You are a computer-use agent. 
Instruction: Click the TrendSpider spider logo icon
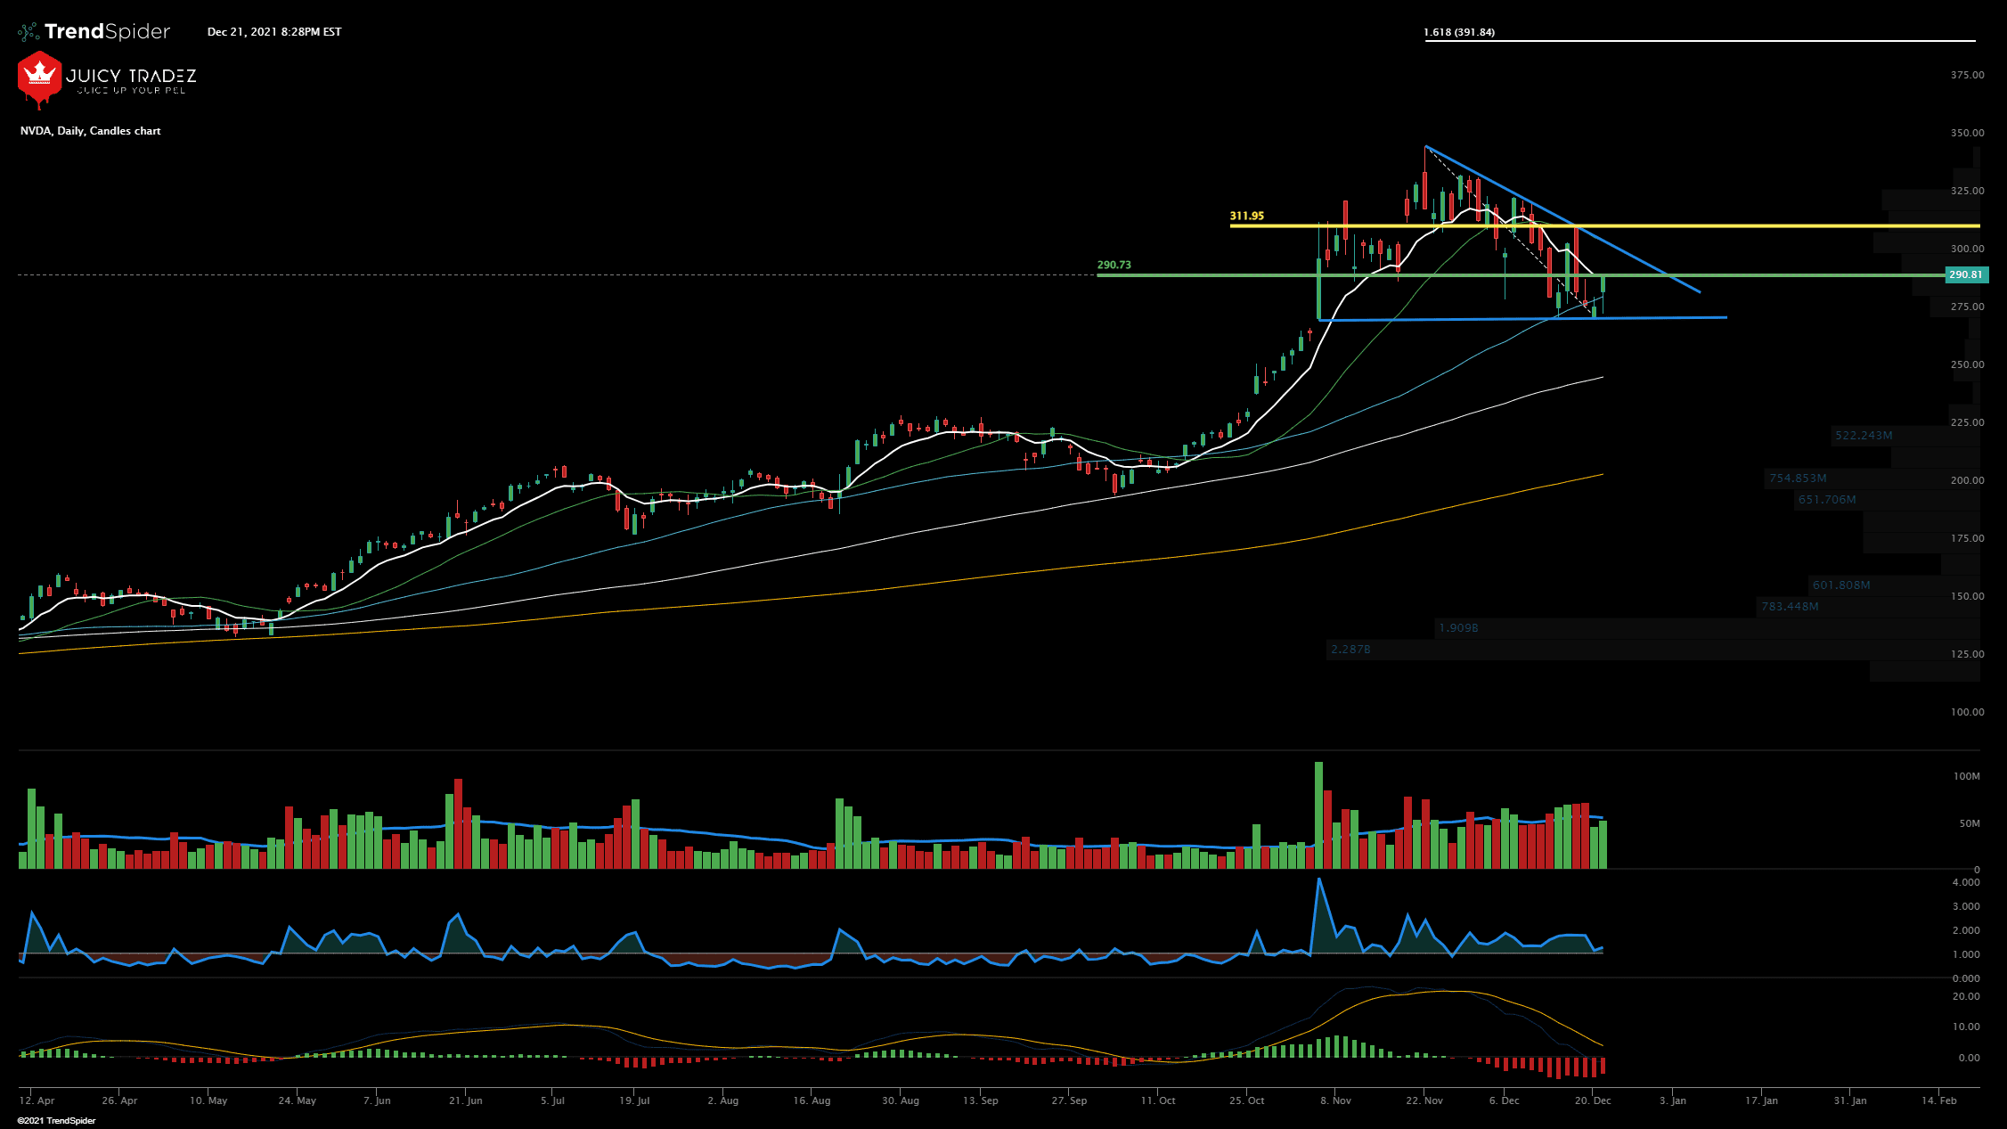point(29,32)
